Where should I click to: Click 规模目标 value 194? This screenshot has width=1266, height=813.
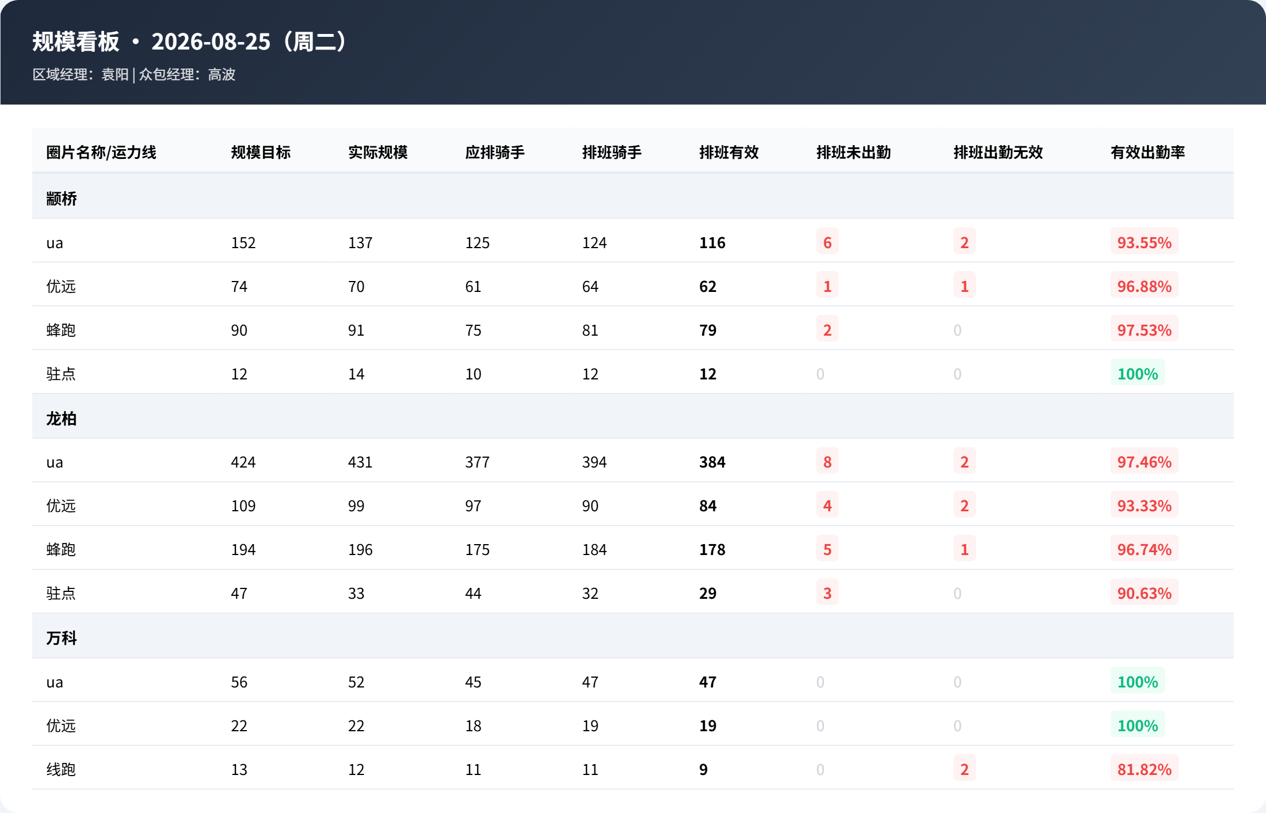tap(243, 549)
